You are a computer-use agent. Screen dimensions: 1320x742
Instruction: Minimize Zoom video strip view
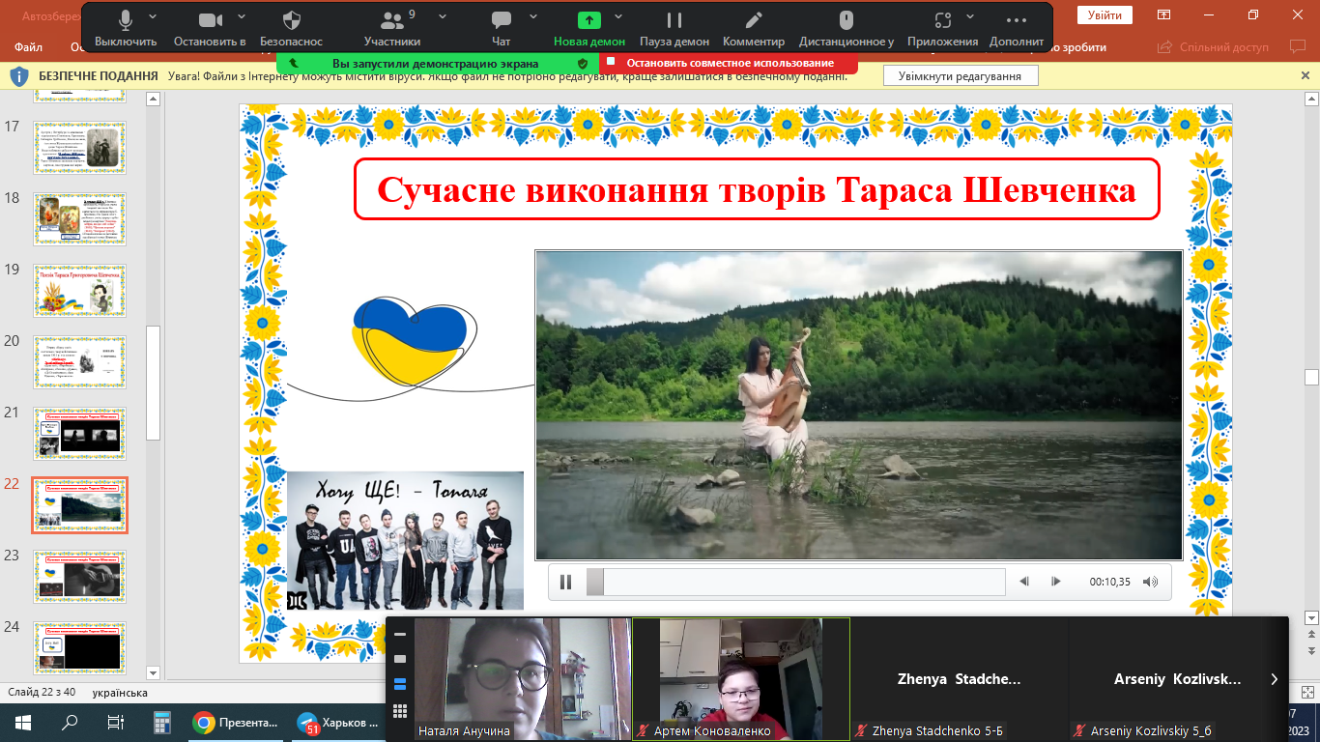pyautogui.click(x=400, y=635)
